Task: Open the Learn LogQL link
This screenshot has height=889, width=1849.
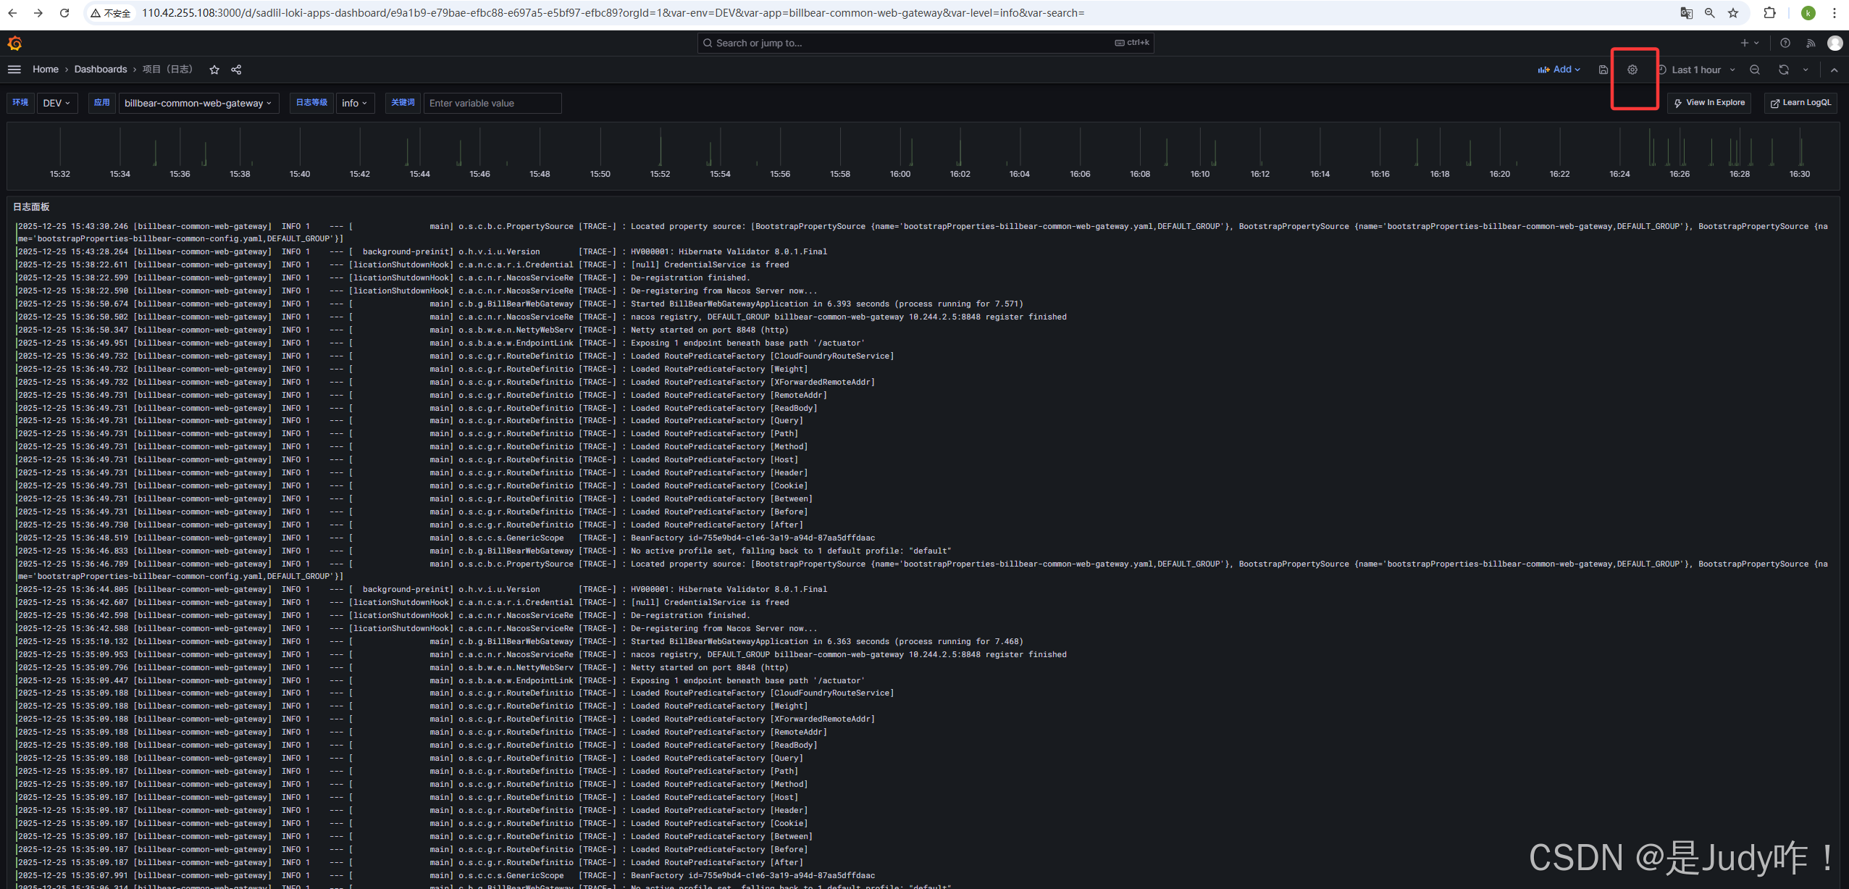Action: (1800, 103)
